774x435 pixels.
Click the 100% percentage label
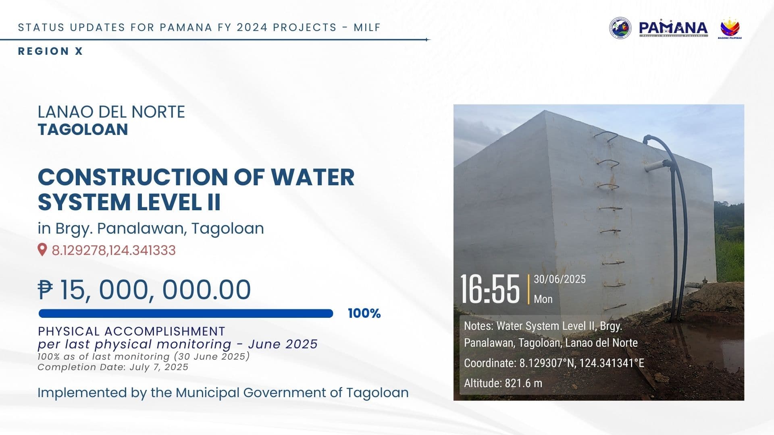[364, 313]
